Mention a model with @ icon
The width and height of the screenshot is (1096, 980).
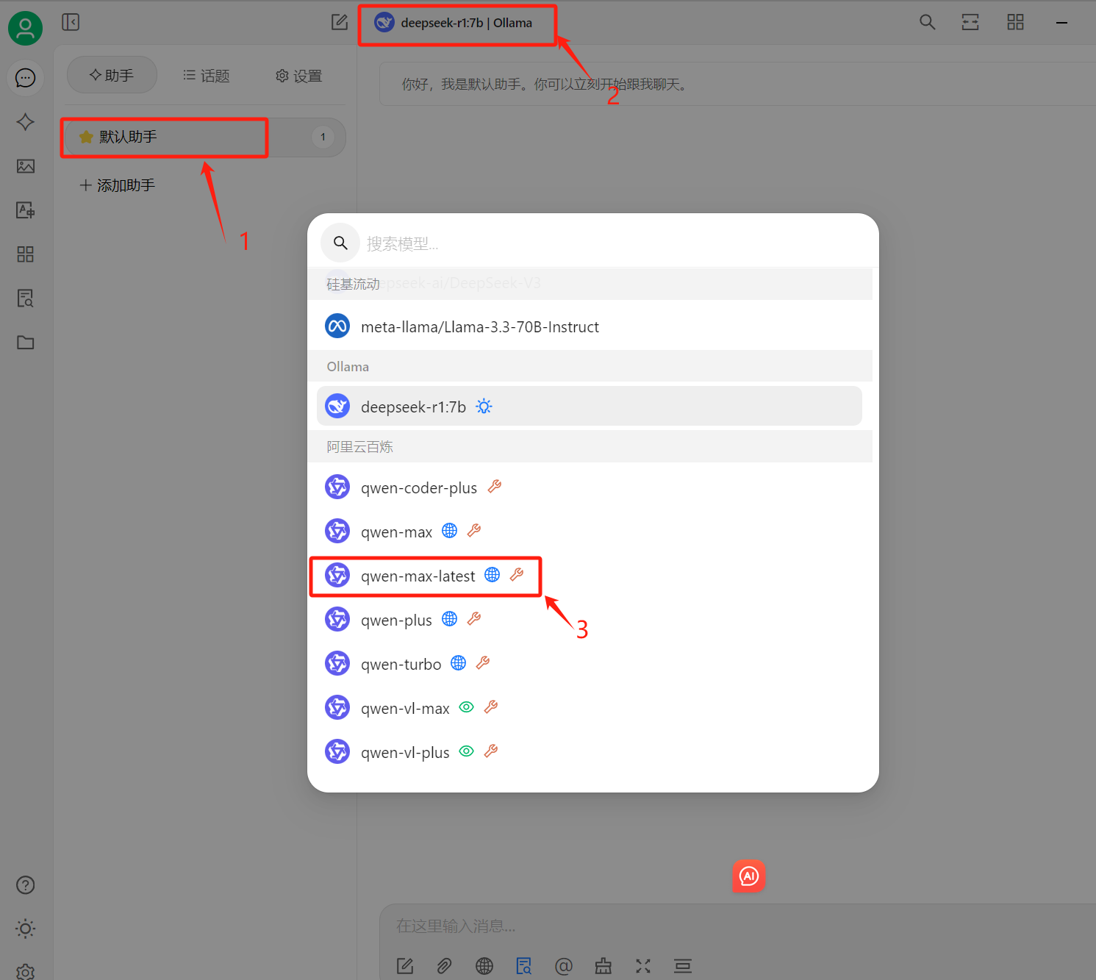(564, 966)
